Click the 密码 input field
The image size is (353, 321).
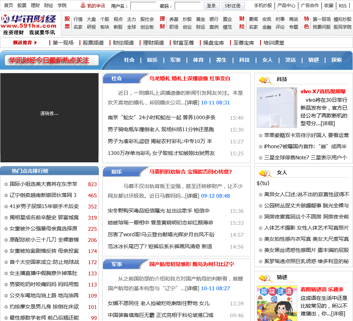click(x=188, y=6)
